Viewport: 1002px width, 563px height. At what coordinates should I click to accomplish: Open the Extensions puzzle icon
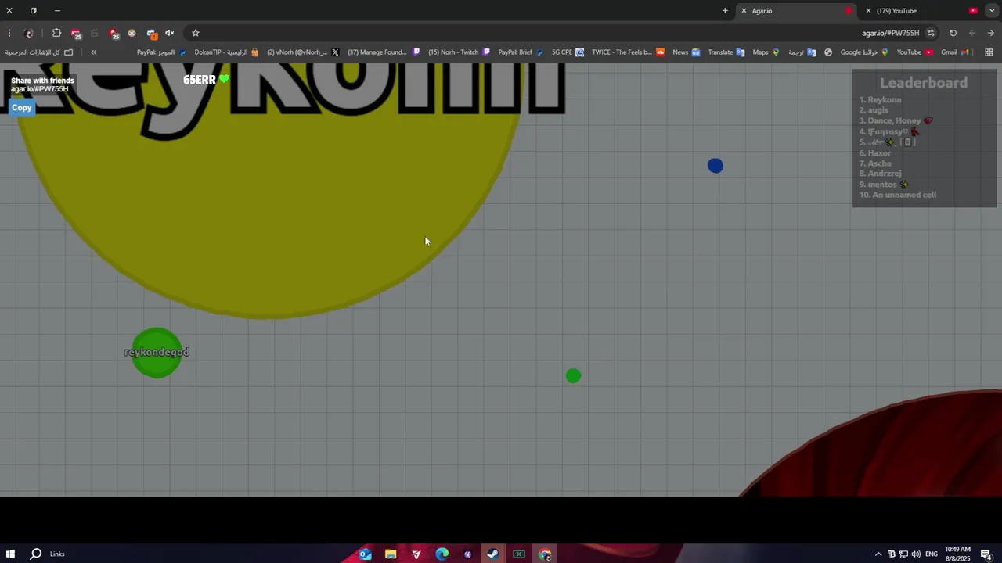56,33
